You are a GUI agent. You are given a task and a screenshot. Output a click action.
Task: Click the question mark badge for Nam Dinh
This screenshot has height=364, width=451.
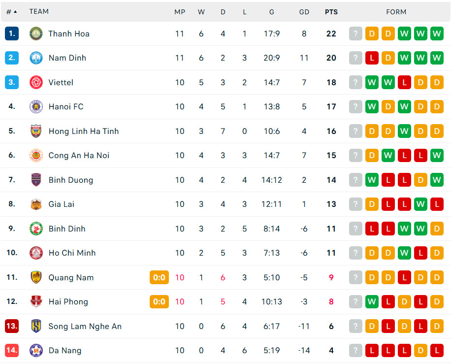click(x=355, y=58)
